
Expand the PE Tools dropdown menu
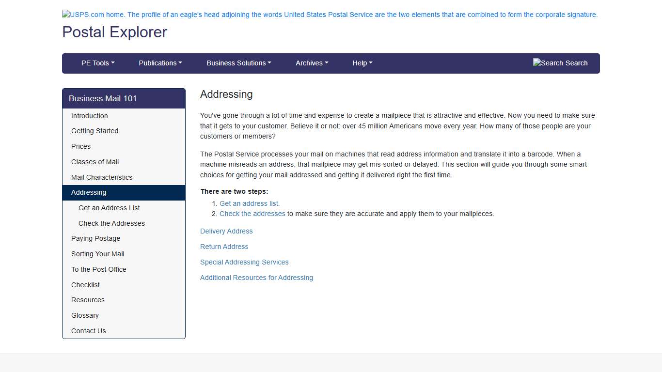pos(97,63)
